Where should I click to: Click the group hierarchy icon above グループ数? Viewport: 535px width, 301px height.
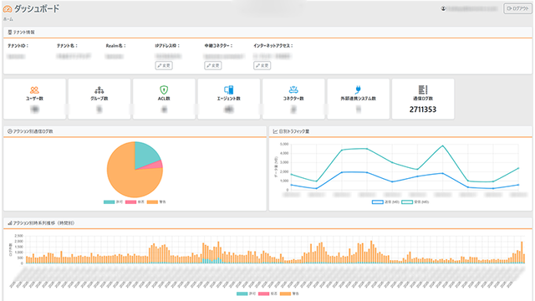click(x=99, y=90)
